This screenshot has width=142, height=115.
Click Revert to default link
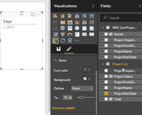[64, 108]
